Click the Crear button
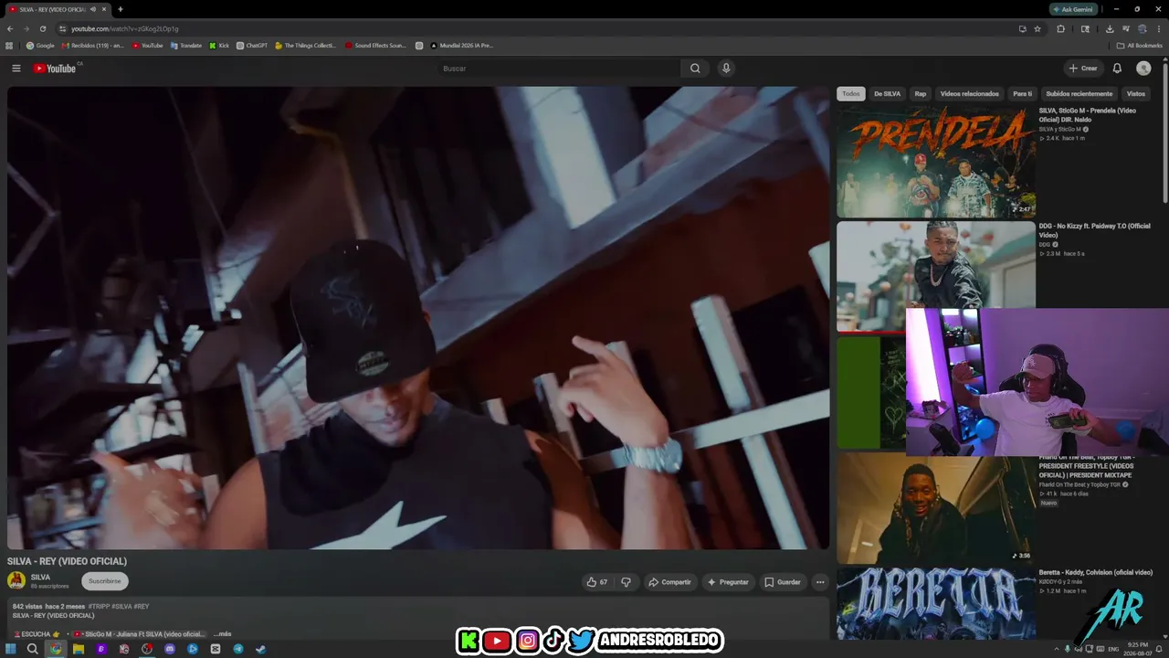 point(1083,69)
